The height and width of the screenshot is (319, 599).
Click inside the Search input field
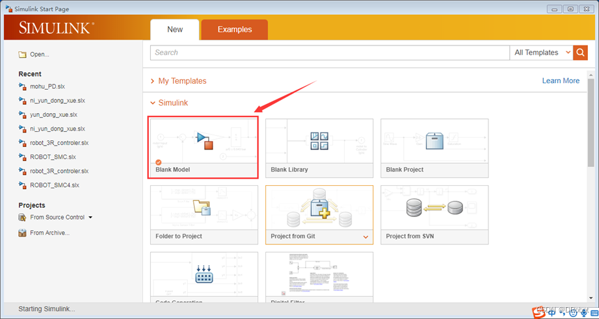tap(330, 53)
